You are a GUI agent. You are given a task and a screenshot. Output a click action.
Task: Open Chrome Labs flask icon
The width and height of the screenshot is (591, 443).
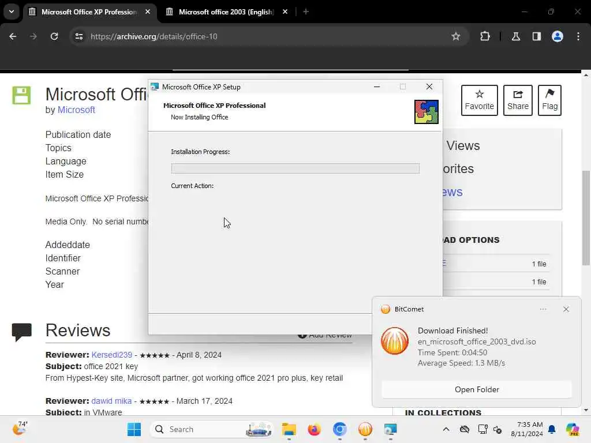tap(515, 36)
